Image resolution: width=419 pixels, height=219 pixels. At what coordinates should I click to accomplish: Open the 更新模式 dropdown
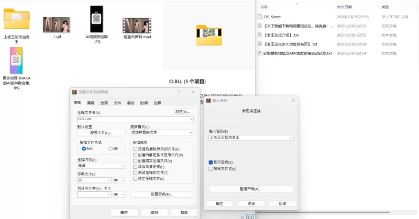(191, 132)
